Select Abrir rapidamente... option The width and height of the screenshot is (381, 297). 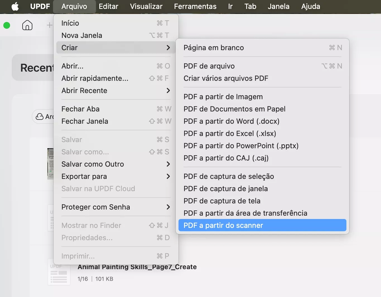coord(116,78)
